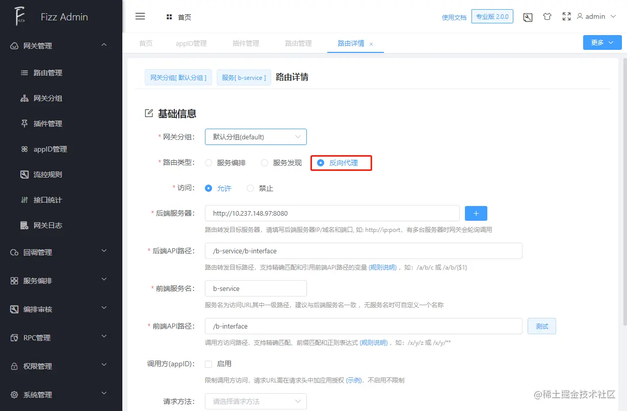Screen dimensions: 627x411
Task: Click the 后端服务器 address input field
Action: pyautogui.click(x=331, y=213)
